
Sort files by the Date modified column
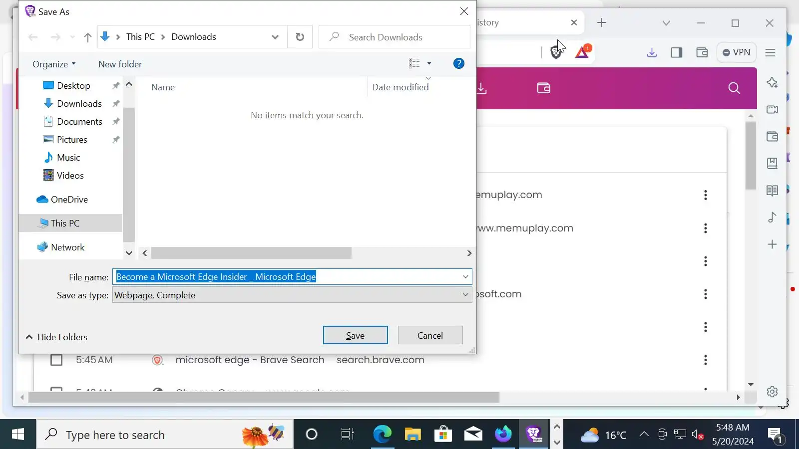pyautogui.click(x=400, y=87)
